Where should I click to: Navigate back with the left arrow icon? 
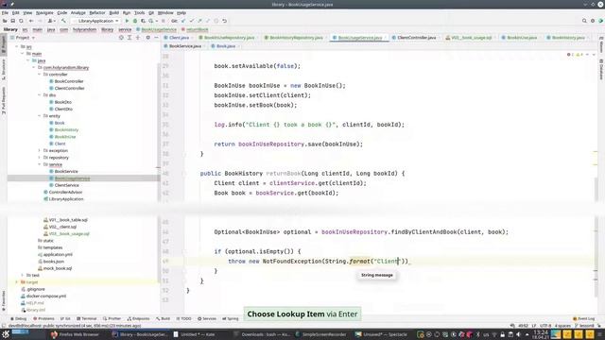(x=31, y=21)
